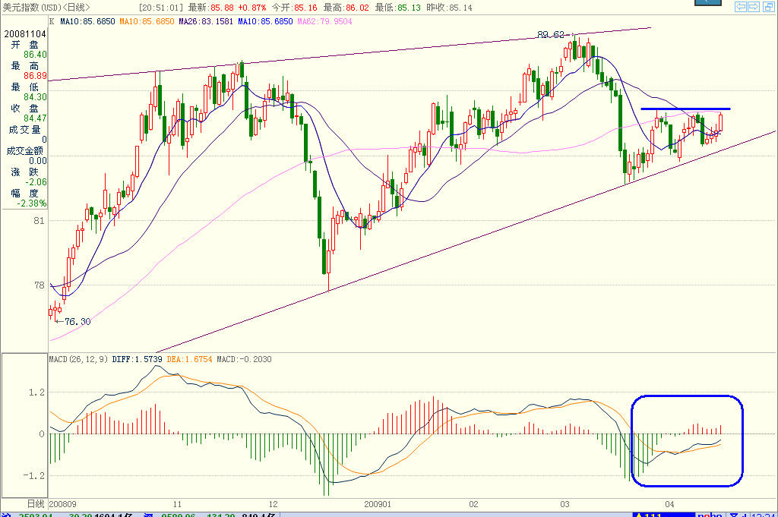Click the 幅度 value -2.38%
This screenshot has height=517, width=778.
32,203
